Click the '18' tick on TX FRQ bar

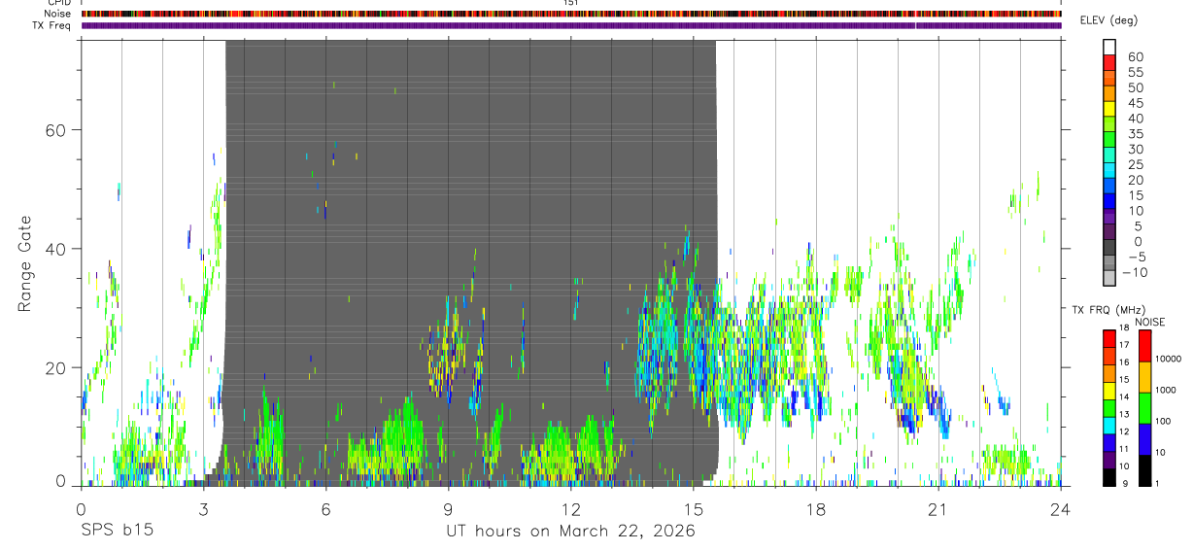click(1124, 327)
